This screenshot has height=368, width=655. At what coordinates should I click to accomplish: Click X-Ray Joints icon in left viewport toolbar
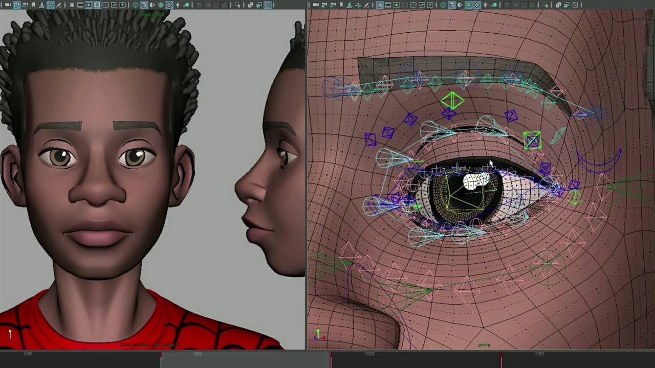(259, 5)
